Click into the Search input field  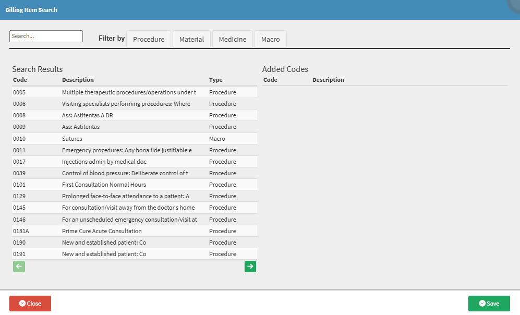(x=46, y=36)
